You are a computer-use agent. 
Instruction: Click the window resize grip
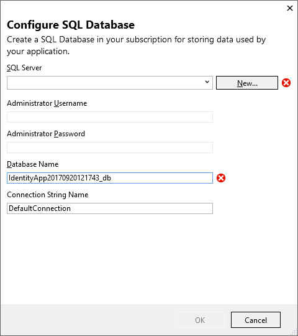(x=294, y=332)
